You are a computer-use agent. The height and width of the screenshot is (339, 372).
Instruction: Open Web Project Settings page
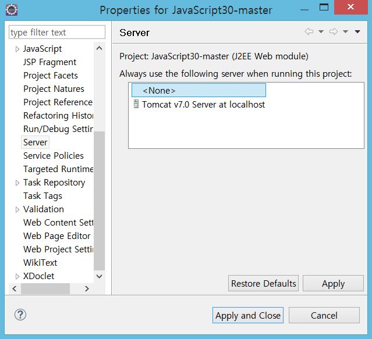click(x=58, y=249)
